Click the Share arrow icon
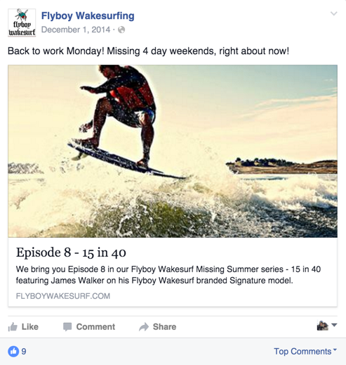This screenshot has width=346, height=365. point(144,327)
